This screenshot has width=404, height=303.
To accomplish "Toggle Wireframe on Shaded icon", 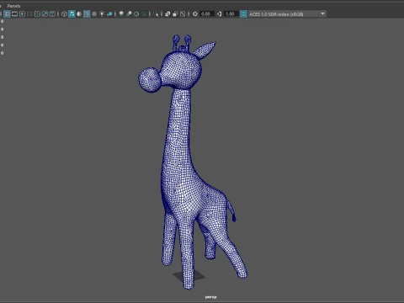I will pos(87,13).
